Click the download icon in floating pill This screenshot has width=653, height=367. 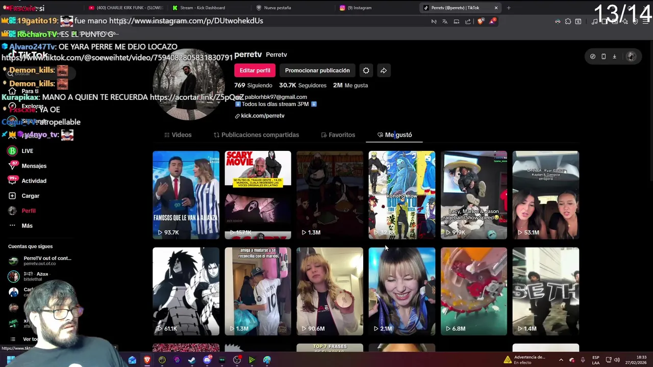pos(614,57)
